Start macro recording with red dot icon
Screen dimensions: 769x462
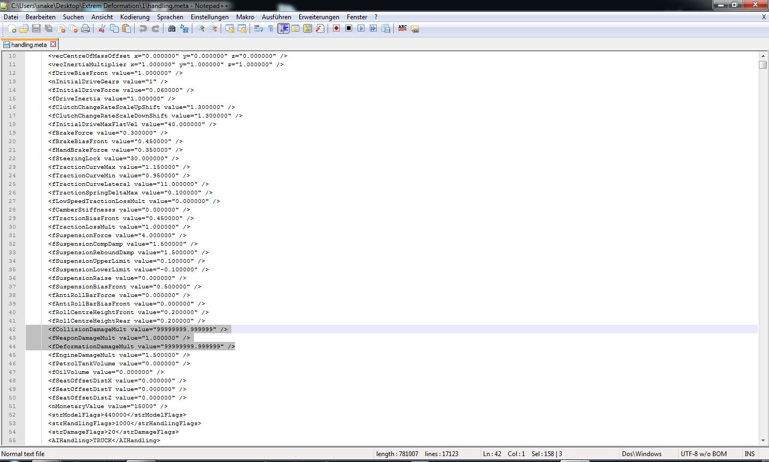tap(336, 29)
